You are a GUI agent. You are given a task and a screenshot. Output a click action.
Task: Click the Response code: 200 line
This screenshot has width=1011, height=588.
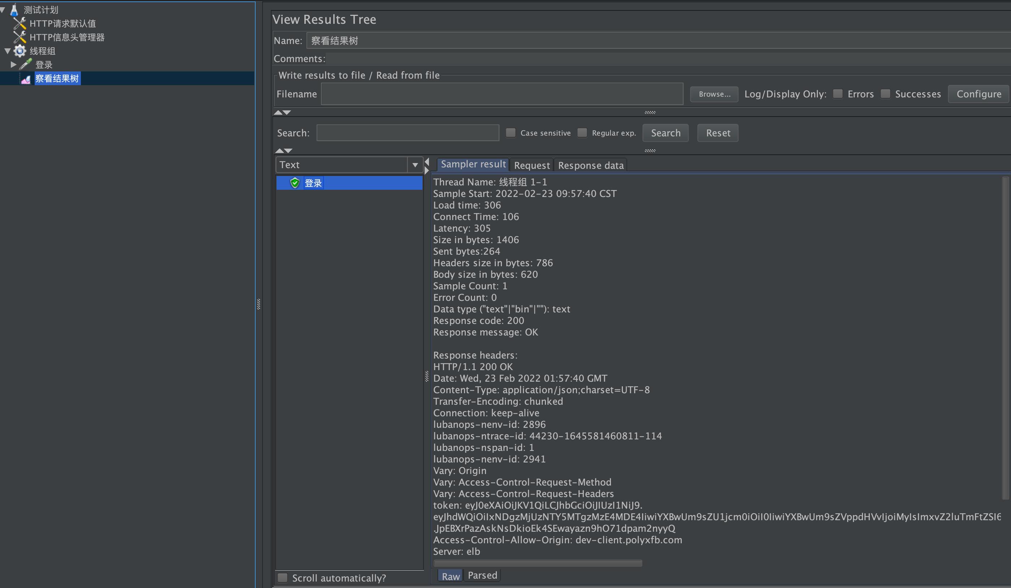tap(479, 321)
